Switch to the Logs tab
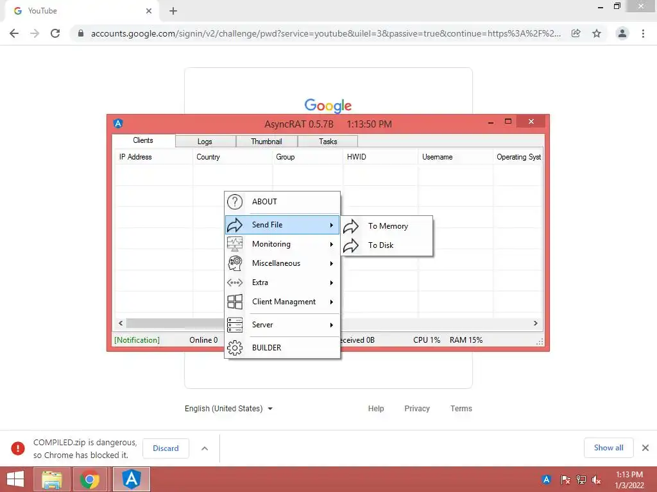This screenshot has width=657, height=492. click(x=205, y=142)
